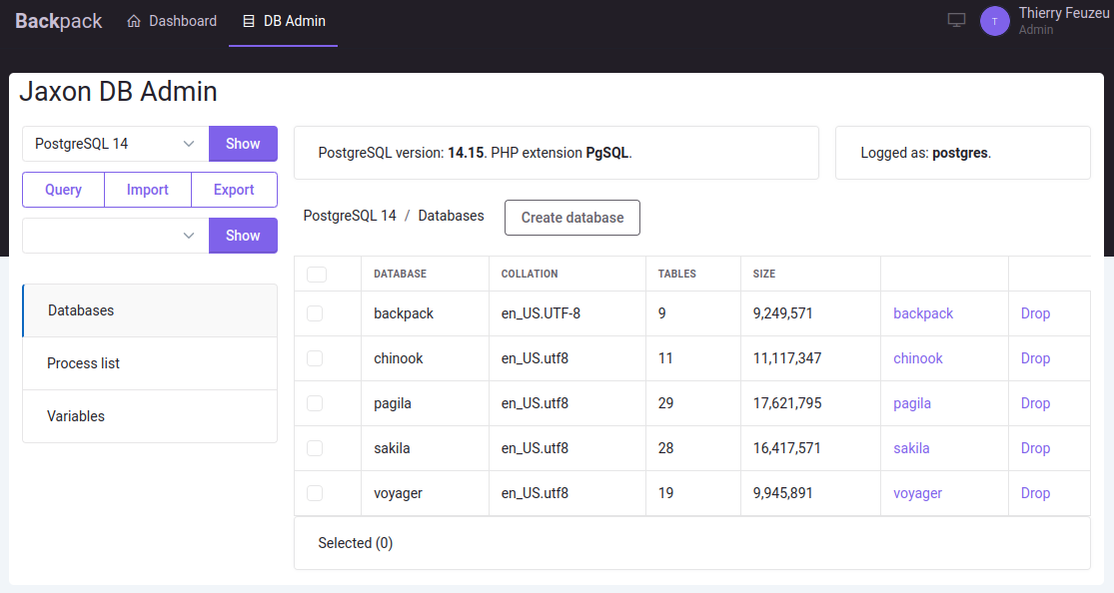Toggle the monitor theme icon
Screen dimensions: 1114x593
pos(957,21)
